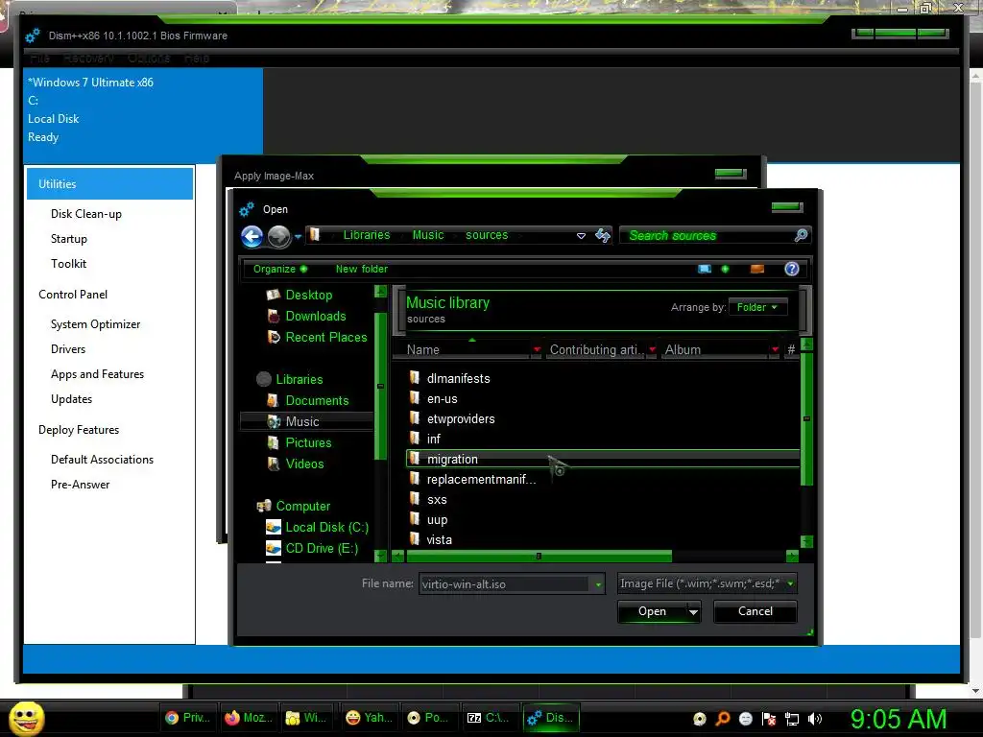Click the volume speaker tray icon
The width and height of the screenshot is (983, 737).
(x=815, y=719)
